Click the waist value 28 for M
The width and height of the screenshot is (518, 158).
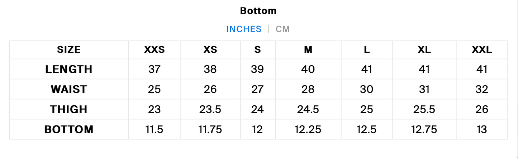pos(308,89)
